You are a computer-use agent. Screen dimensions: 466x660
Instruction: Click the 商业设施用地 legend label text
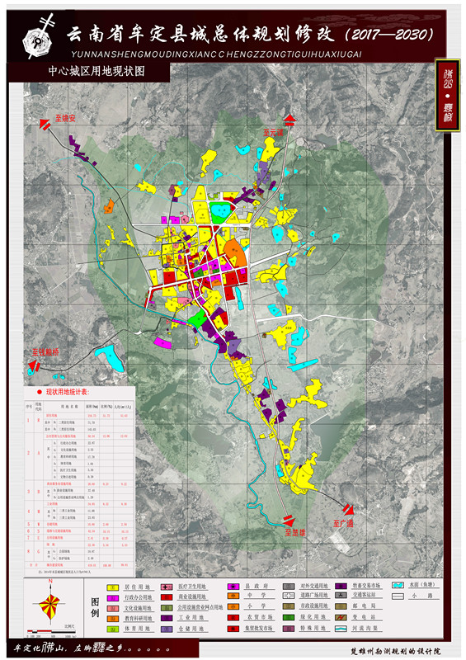[192, 597]
